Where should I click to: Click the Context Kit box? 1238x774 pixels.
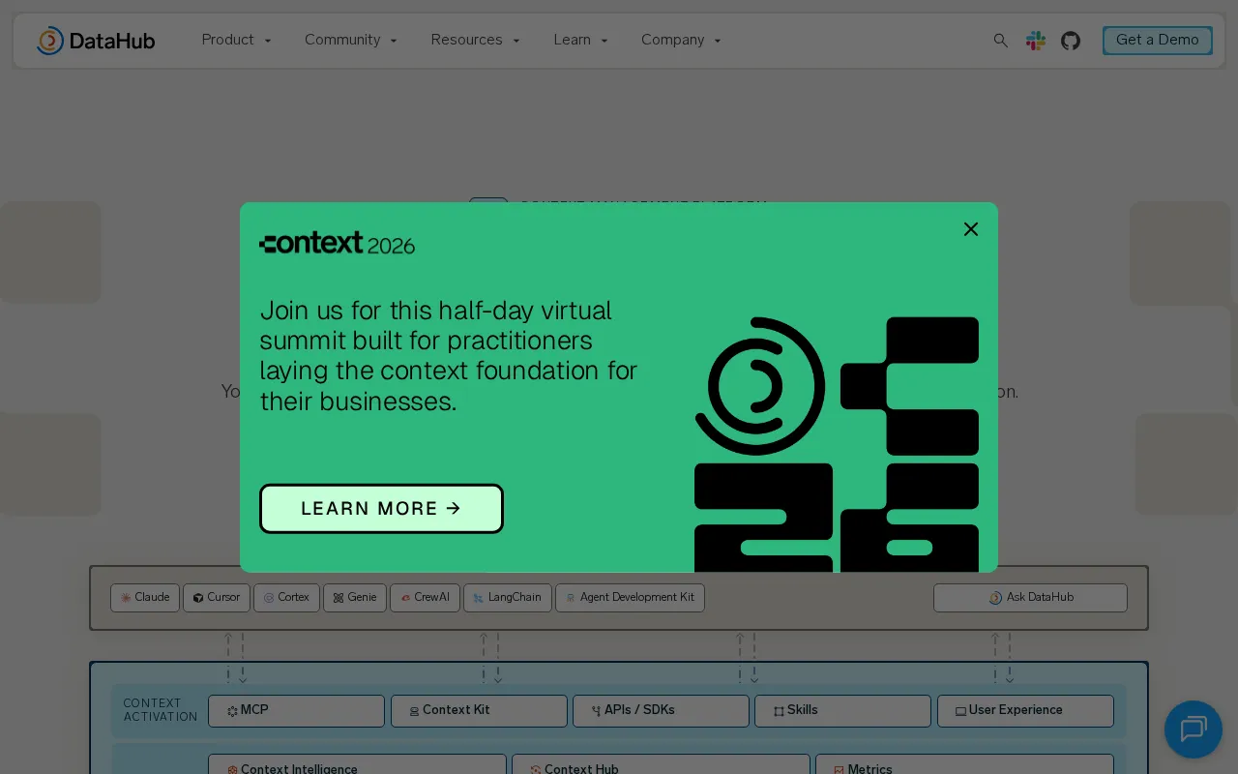click(x=479, y=711)
